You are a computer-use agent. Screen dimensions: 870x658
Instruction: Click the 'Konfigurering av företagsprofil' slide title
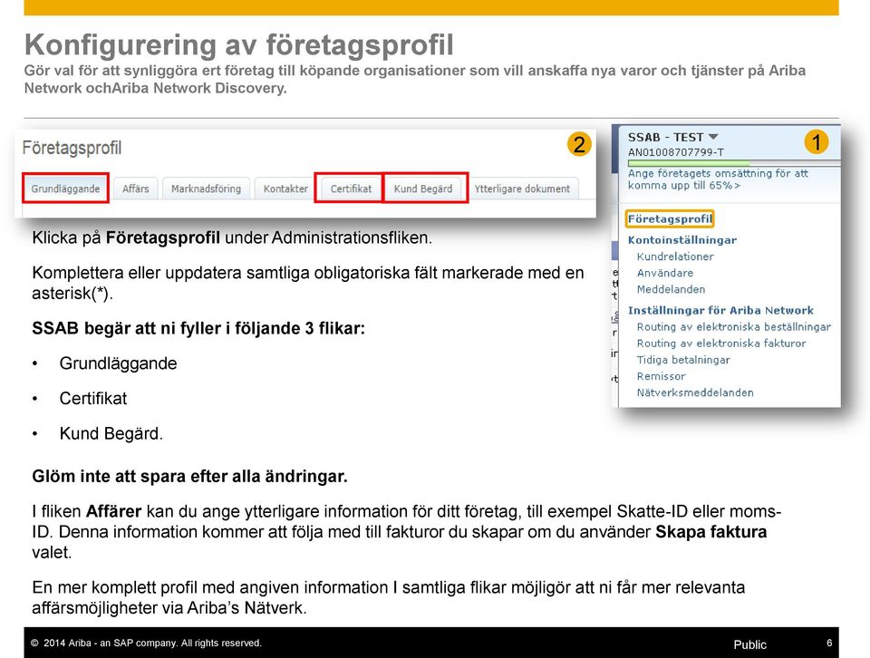click(239, 45)
